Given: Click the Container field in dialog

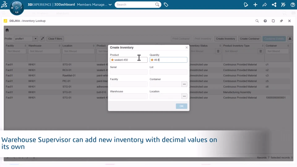Looking at the screenshot, I should click(166, 84).
